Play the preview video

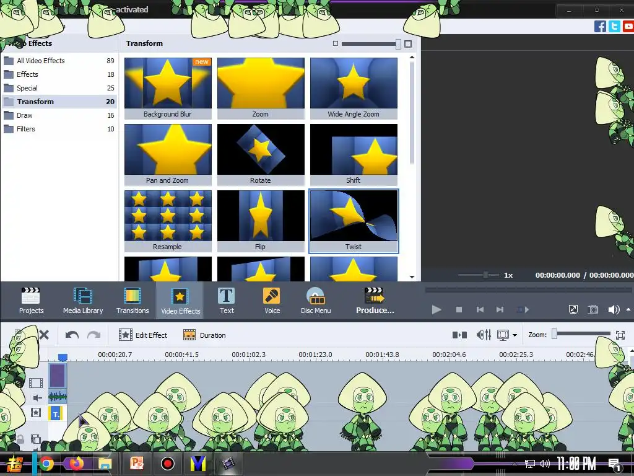click(436, 310)
